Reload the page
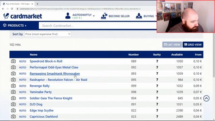This screenshot has width=215, height=121. (x=12, y=9)
